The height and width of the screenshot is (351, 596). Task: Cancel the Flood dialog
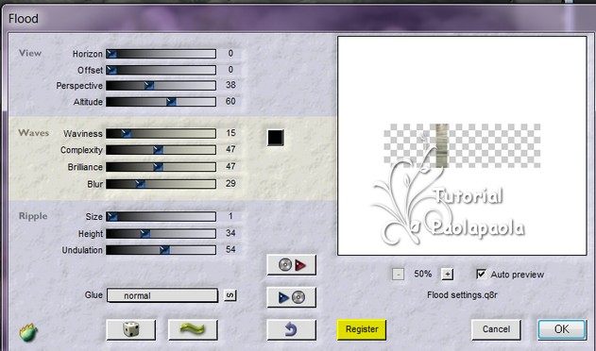pos(496,329)
